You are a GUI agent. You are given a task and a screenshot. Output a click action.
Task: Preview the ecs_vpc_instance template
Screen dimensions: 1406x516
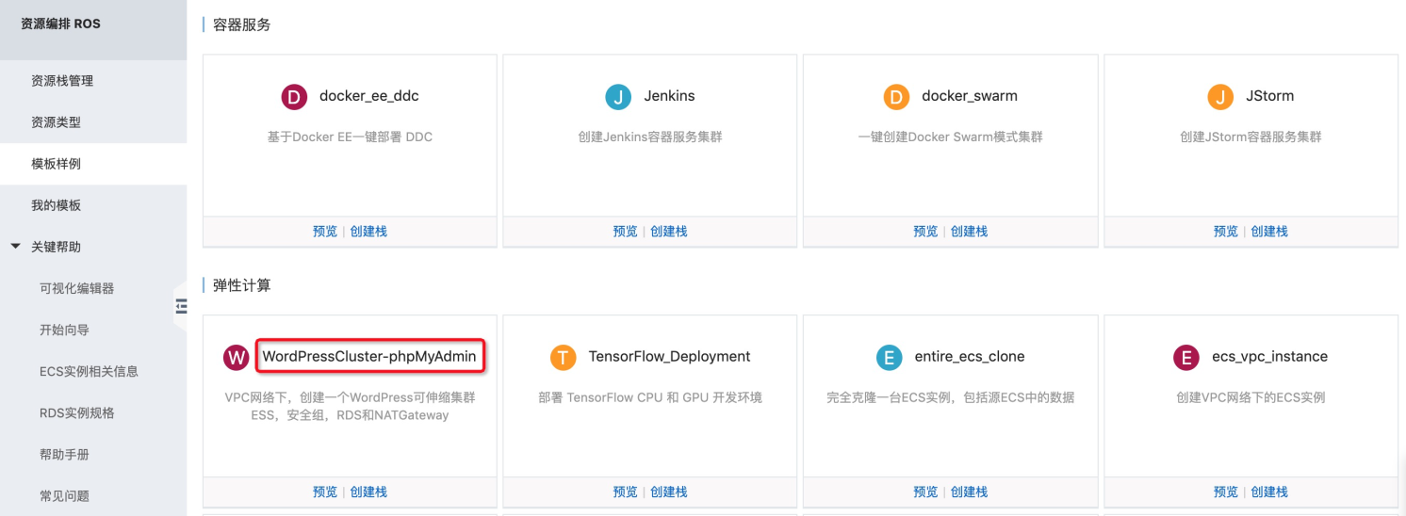(x=1226, y=492)
